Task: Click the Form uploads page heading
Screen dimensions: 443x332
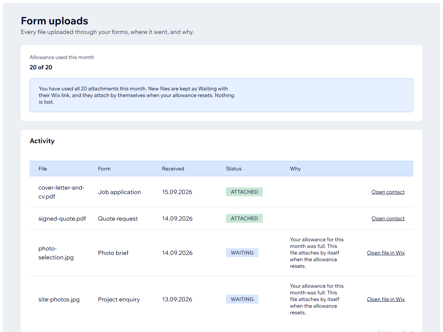Action: [x=55, y=21]
